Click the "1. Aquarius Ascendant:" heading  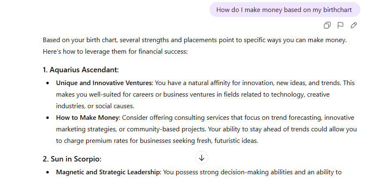81,70
